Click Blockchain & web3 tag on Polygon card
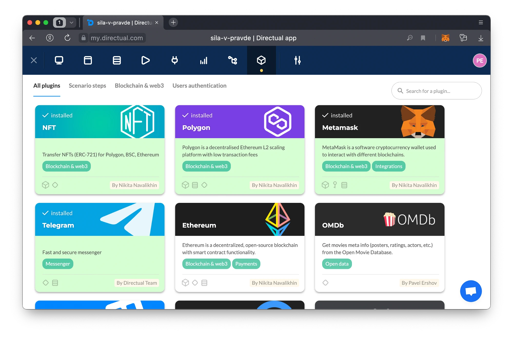 206,166
